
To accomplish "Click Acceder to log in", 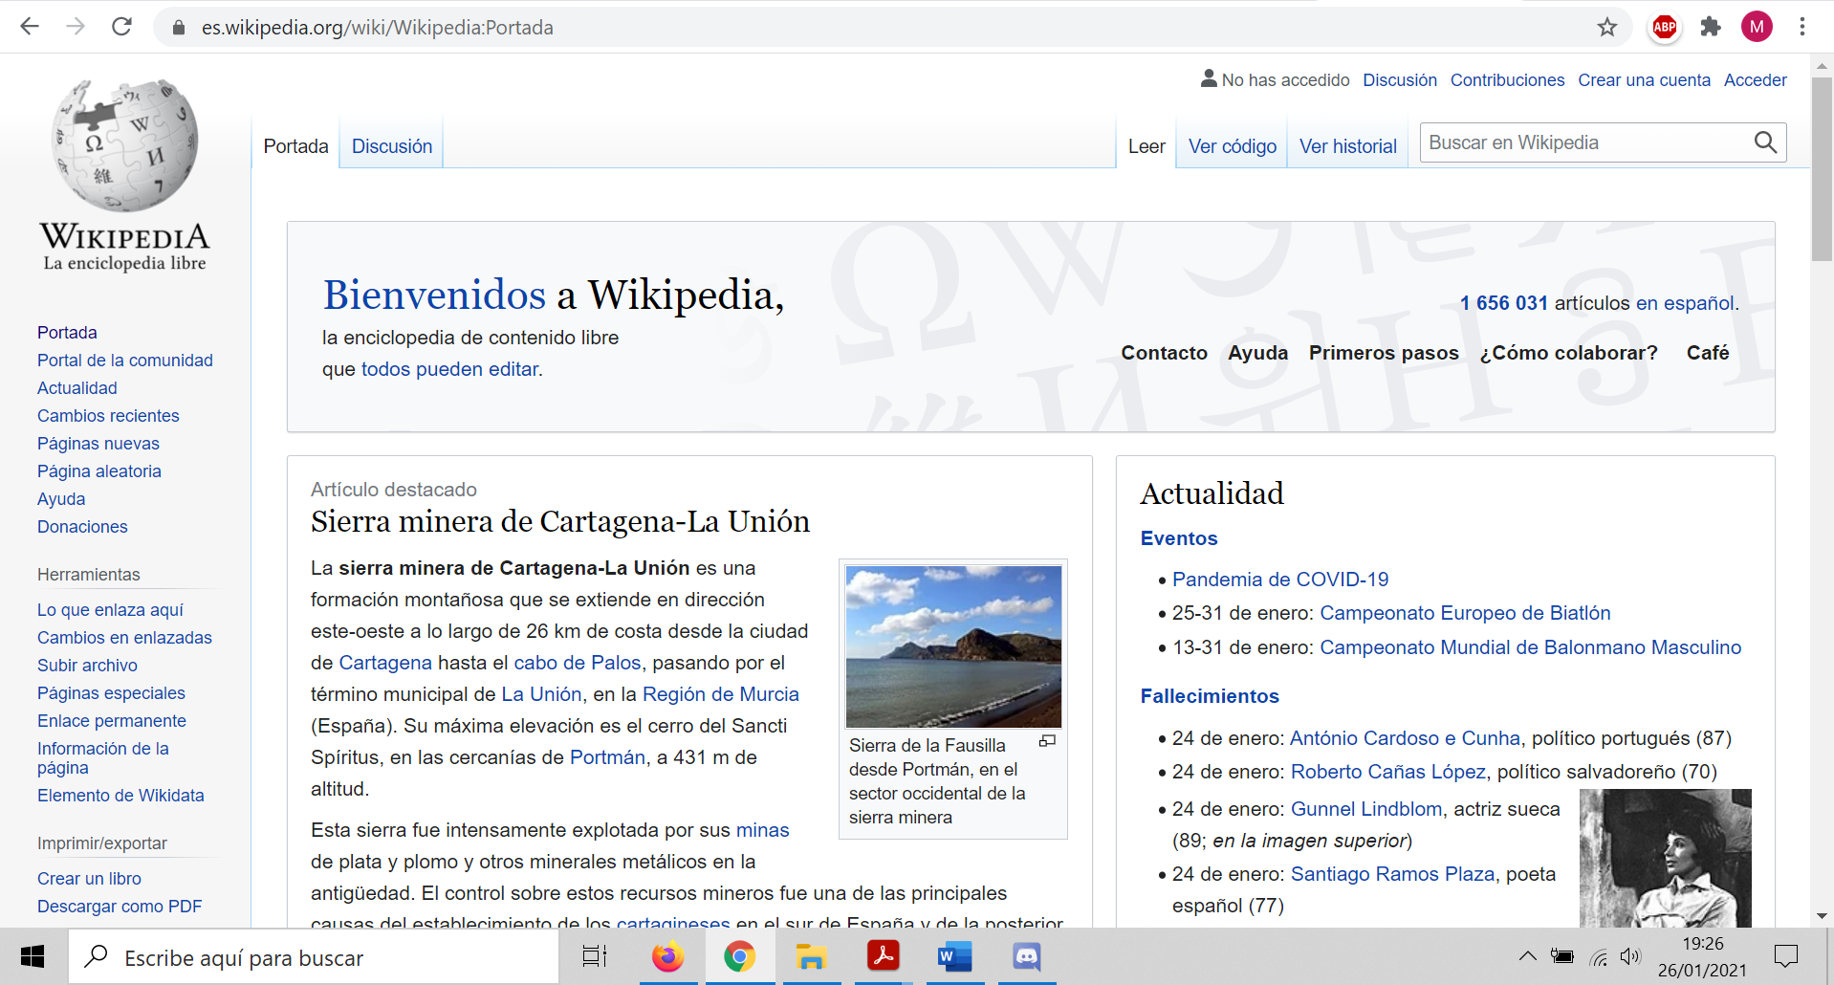I will tap(1755, 80).
